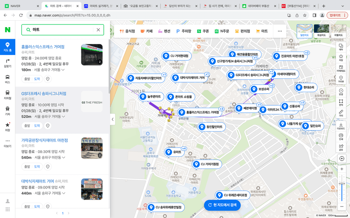Open GS더프레시 송파시그니처점 result link
350x218 pixels.
pyautogui.click(x=44, y=93)
